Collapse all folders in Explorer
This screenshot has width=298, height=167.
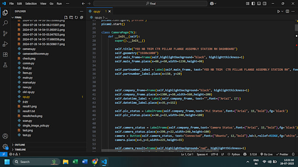(82, 17)
